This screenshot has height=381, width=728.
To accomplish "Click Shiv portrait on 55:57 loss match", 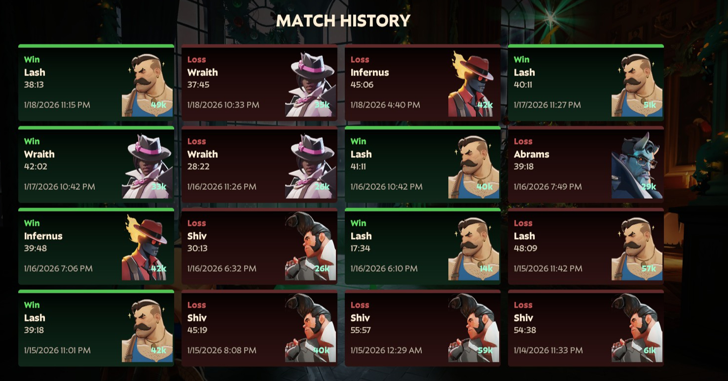I will pos(474,330).
